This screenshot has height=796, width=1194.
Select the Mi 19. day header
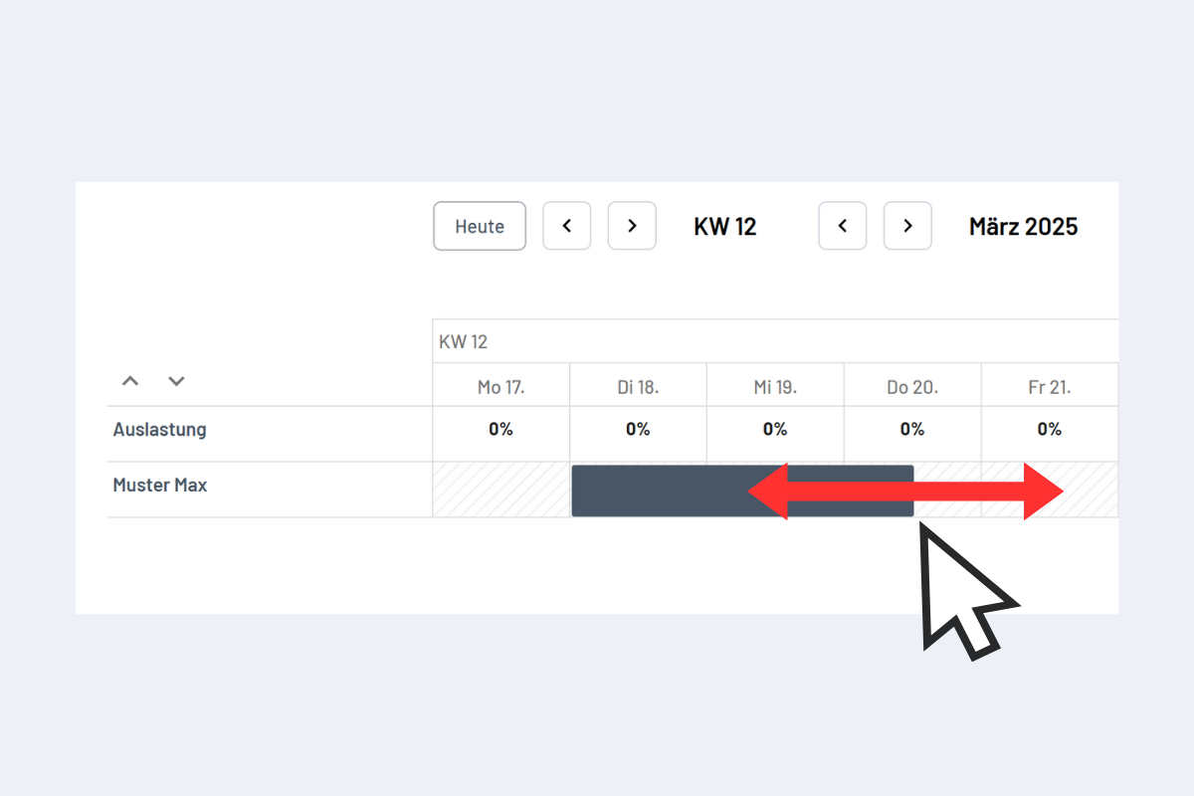(x=775, y=387)
